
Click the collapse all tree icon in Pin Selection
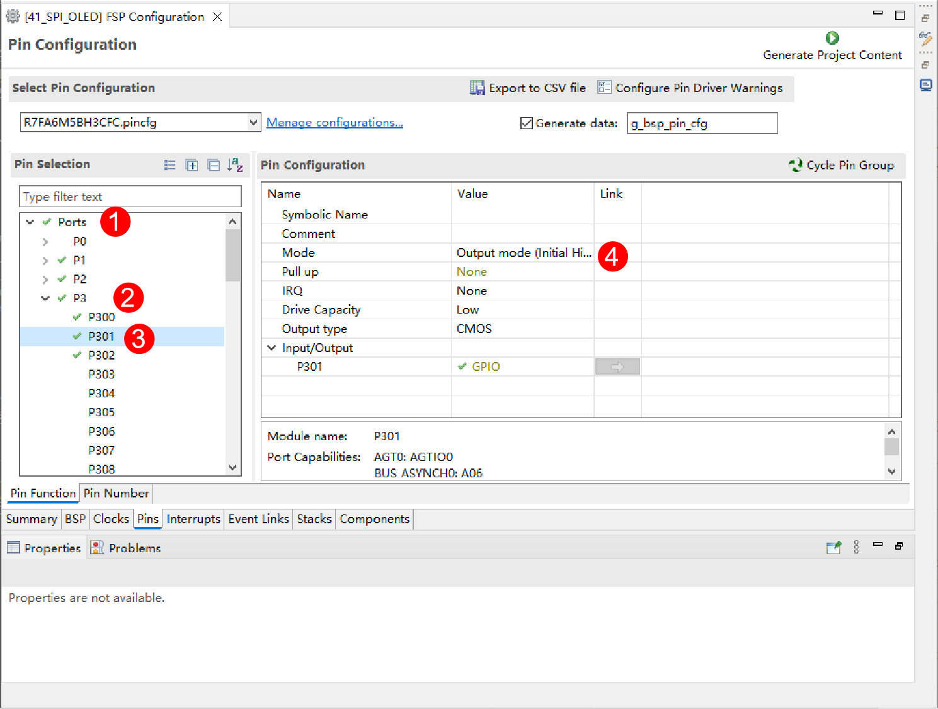coord(214,165)
